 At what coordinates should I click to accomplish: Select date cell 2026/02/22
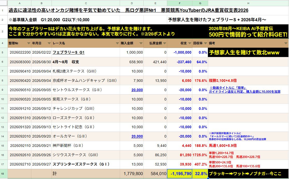41,53
